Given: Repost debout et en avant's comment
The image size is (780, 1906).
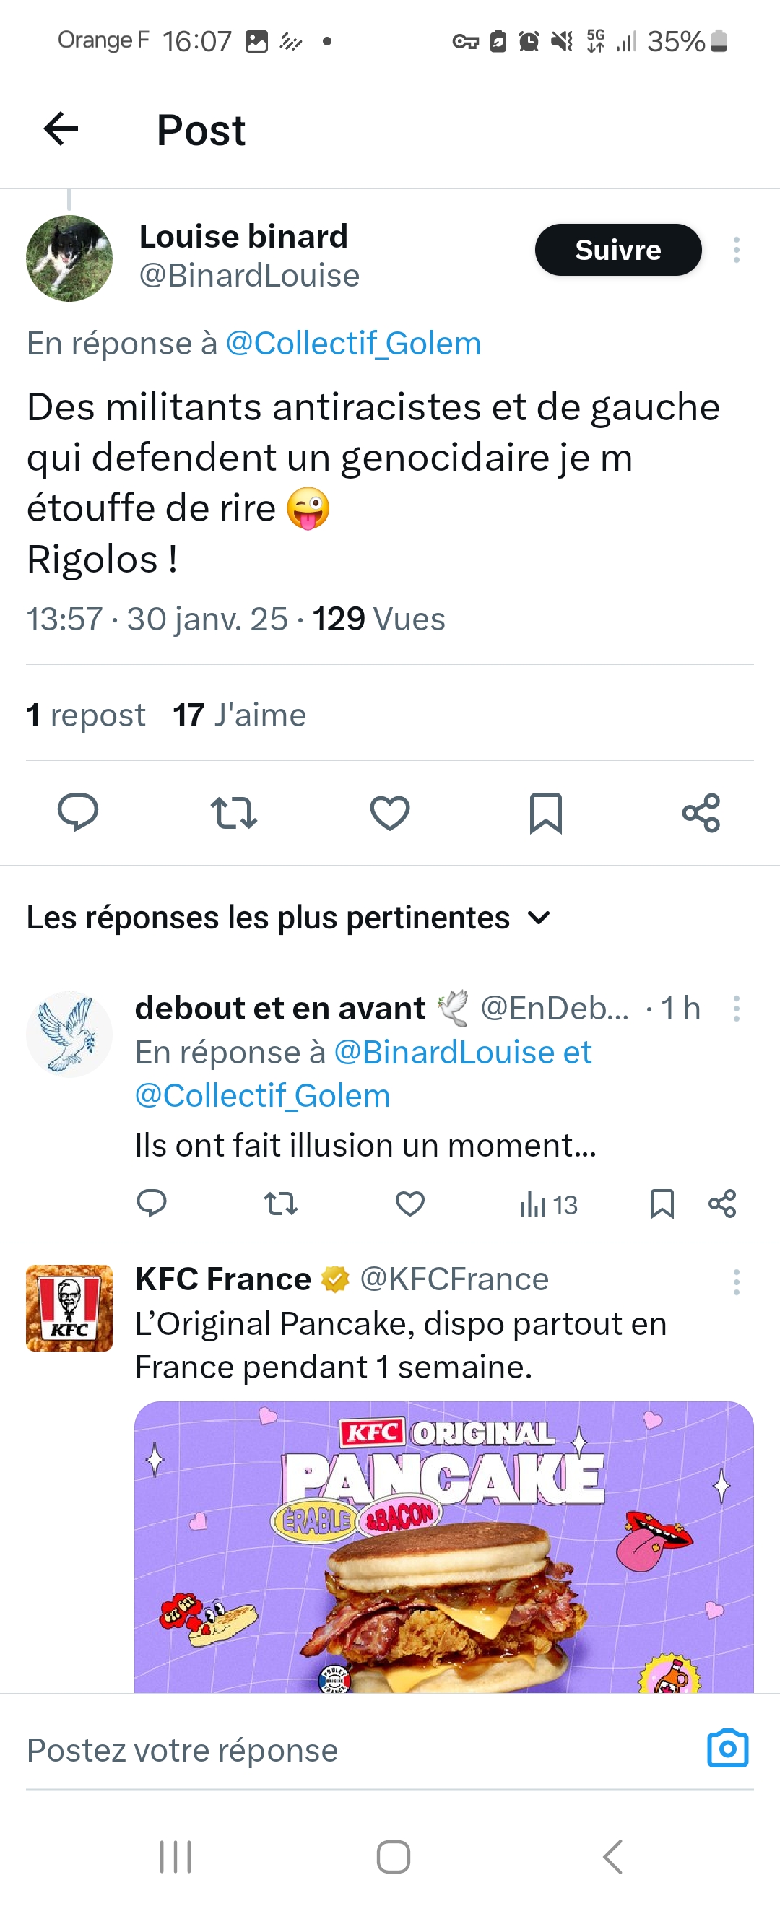Looking at the screenshot, I should tap(281, 1204).
